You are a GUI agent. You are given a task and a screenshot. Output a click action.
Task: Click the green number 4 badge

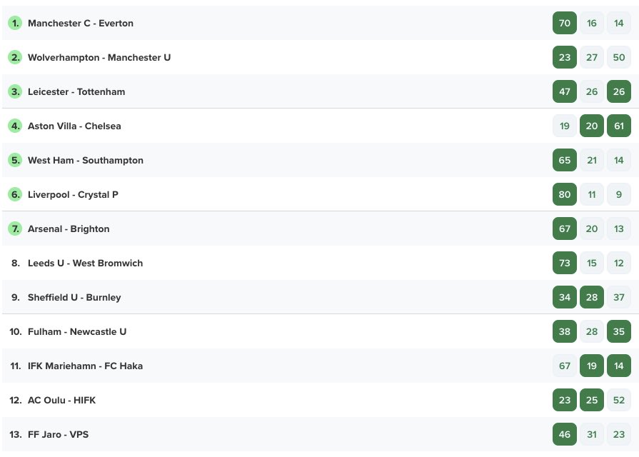[x=15, y=126]
